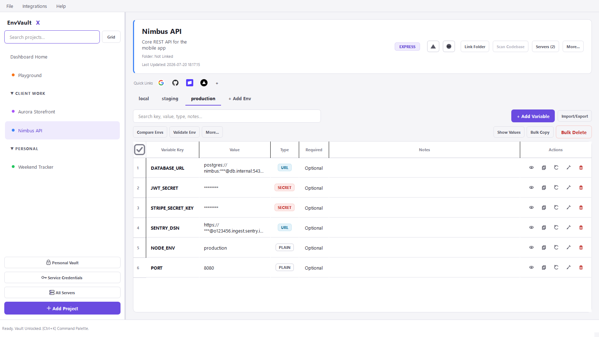Image resolution: width=599 pixels, height=337 pixels.
Task: Open the Integrations menu
Action: [35, 6]
